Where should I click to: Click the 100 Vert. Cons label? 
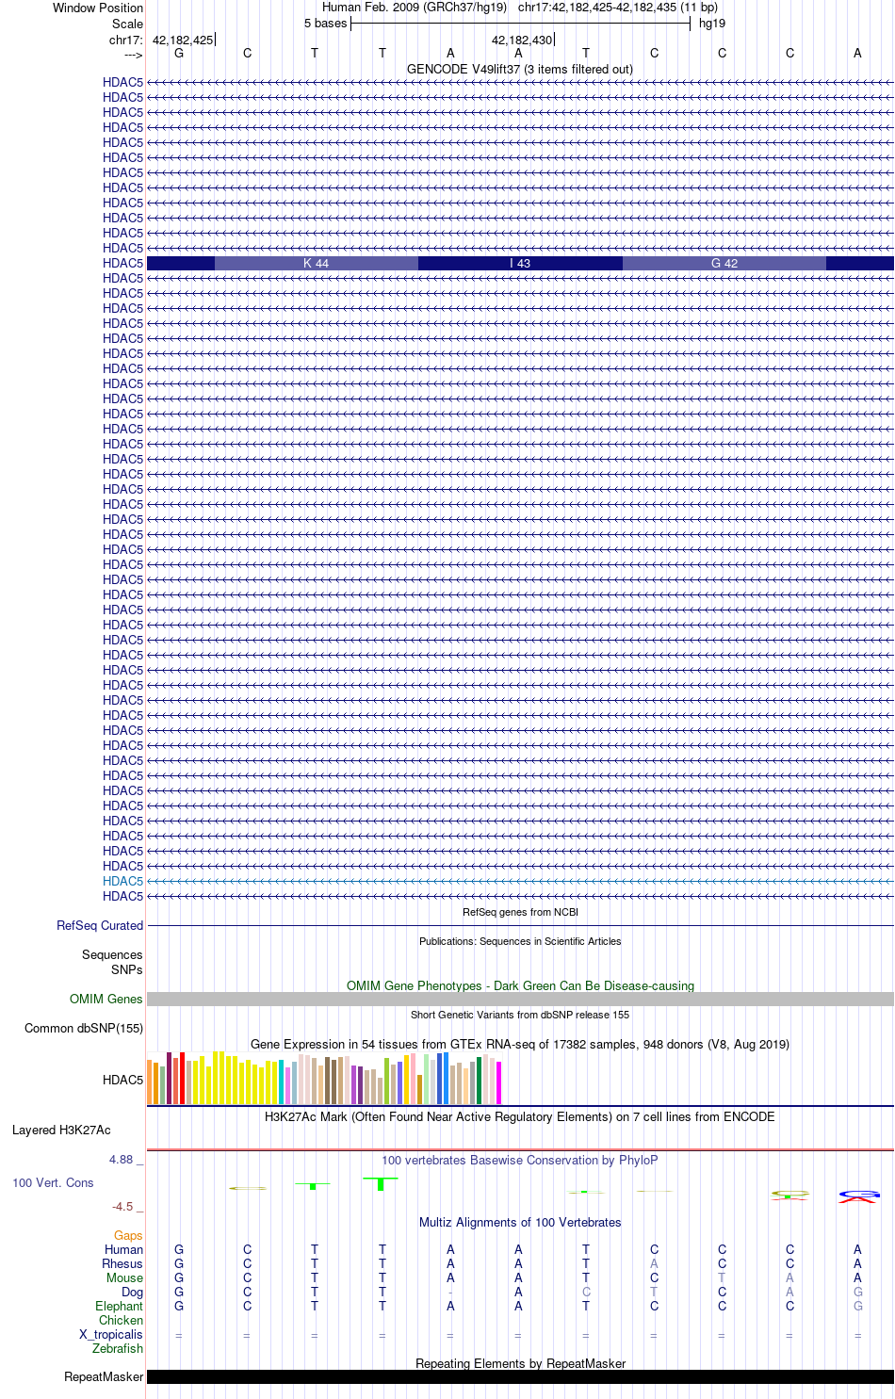coord(53,1183)
